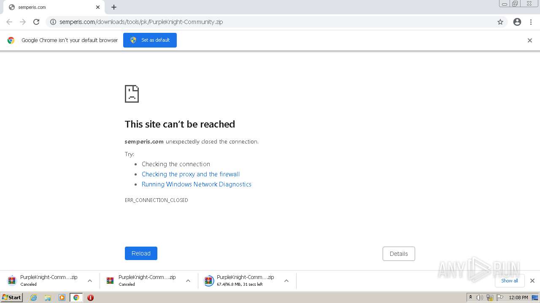Expand options for in-progress download
Screen dimensions: 540x303
286,281
